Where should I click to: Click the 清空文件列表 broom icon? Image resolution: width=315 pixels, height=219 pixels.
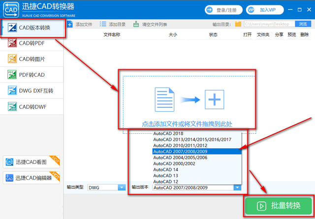click(136, 24)
